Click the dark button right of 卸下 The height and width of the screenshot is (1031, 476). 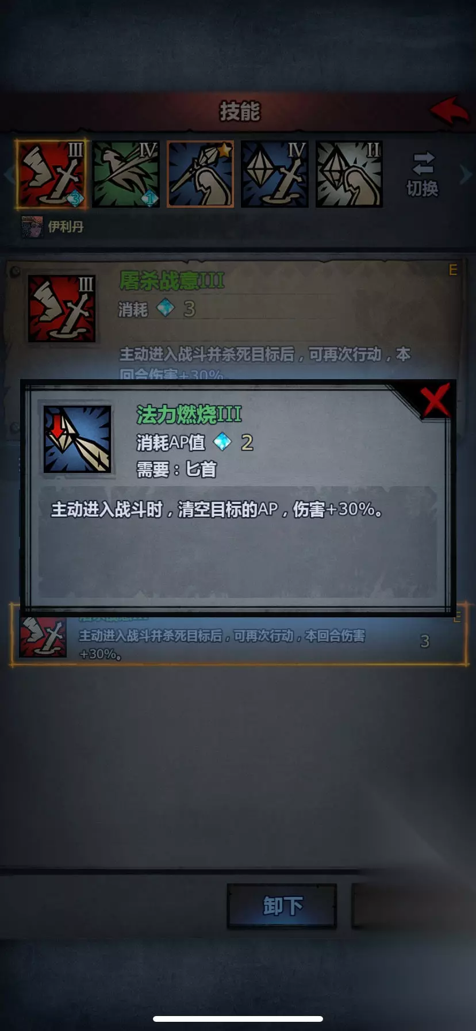(413, 906)
